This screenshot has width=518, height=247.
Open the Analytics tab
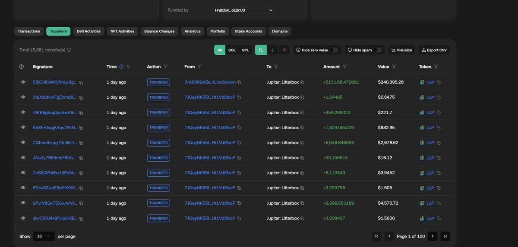coord(193,31)
